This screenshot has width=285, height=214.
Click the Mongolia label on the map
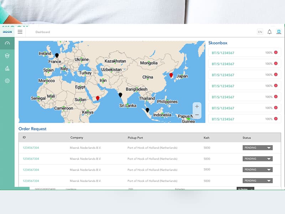tap(149, 63)
